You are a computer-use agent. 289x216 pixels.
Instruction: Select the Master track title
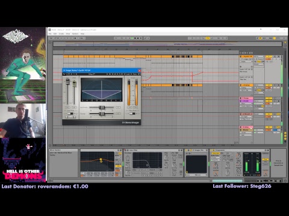[246, 130]
